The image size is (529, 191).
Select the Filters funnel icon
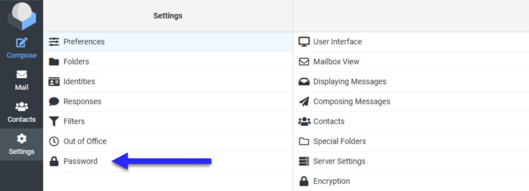(x=54, y=121)
